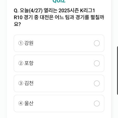The image size is (118, 118).
Task: Choose the 울산 answer label text
Action: pos(29,103)
